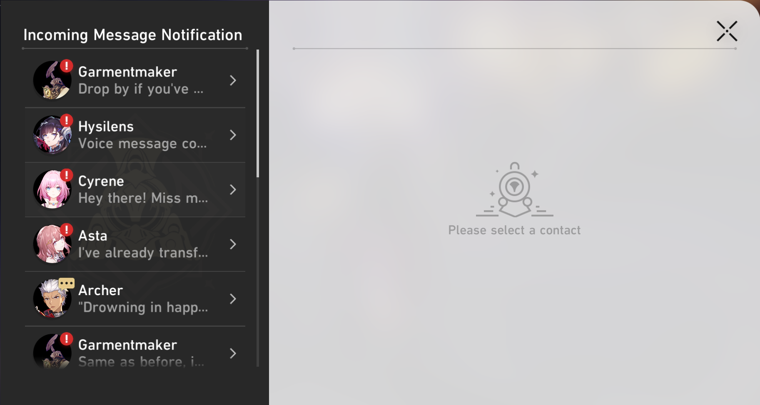The height and width of the screenshot is (405, 760).
Task: Select the "Archer" contact name
Action: point(101,291)
